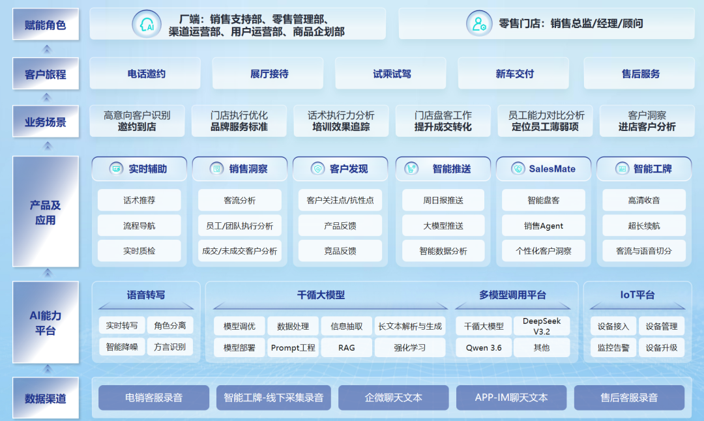Open the 高意向客户识别 邀约到店 scenario
The height and width of the screenshot is (421, 704).
point(137,121)
